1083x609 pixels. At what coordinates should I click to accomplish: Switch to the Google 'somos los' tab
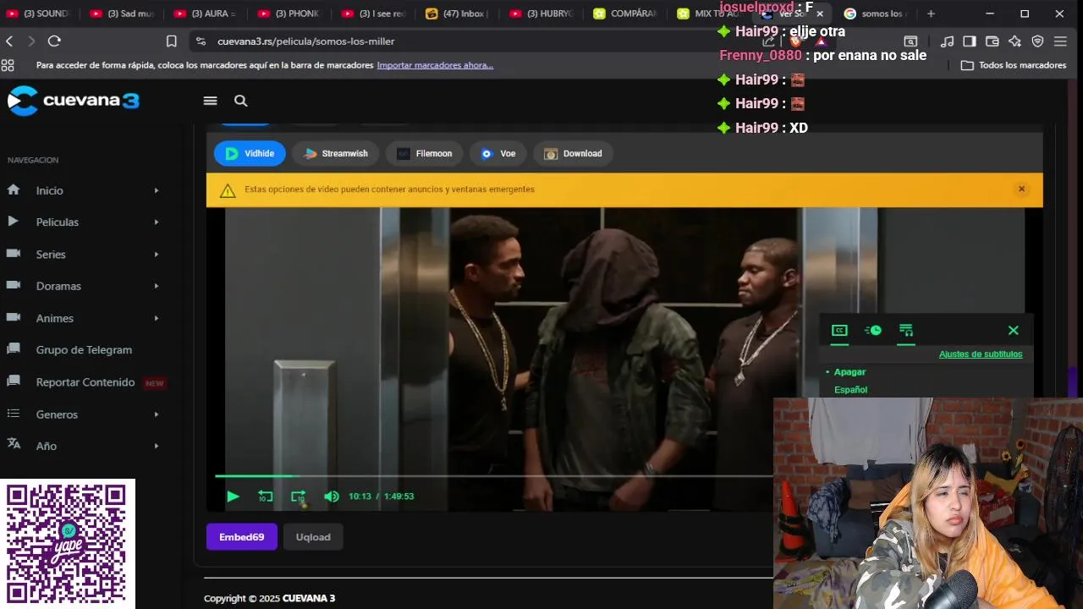[x=876, y=14]
